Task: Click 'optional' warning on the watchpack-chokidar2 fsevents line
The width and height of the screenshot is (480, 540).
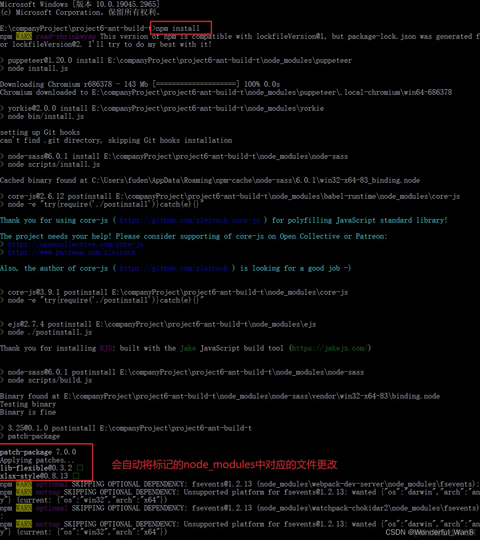Action: click(x=52, y=508)
